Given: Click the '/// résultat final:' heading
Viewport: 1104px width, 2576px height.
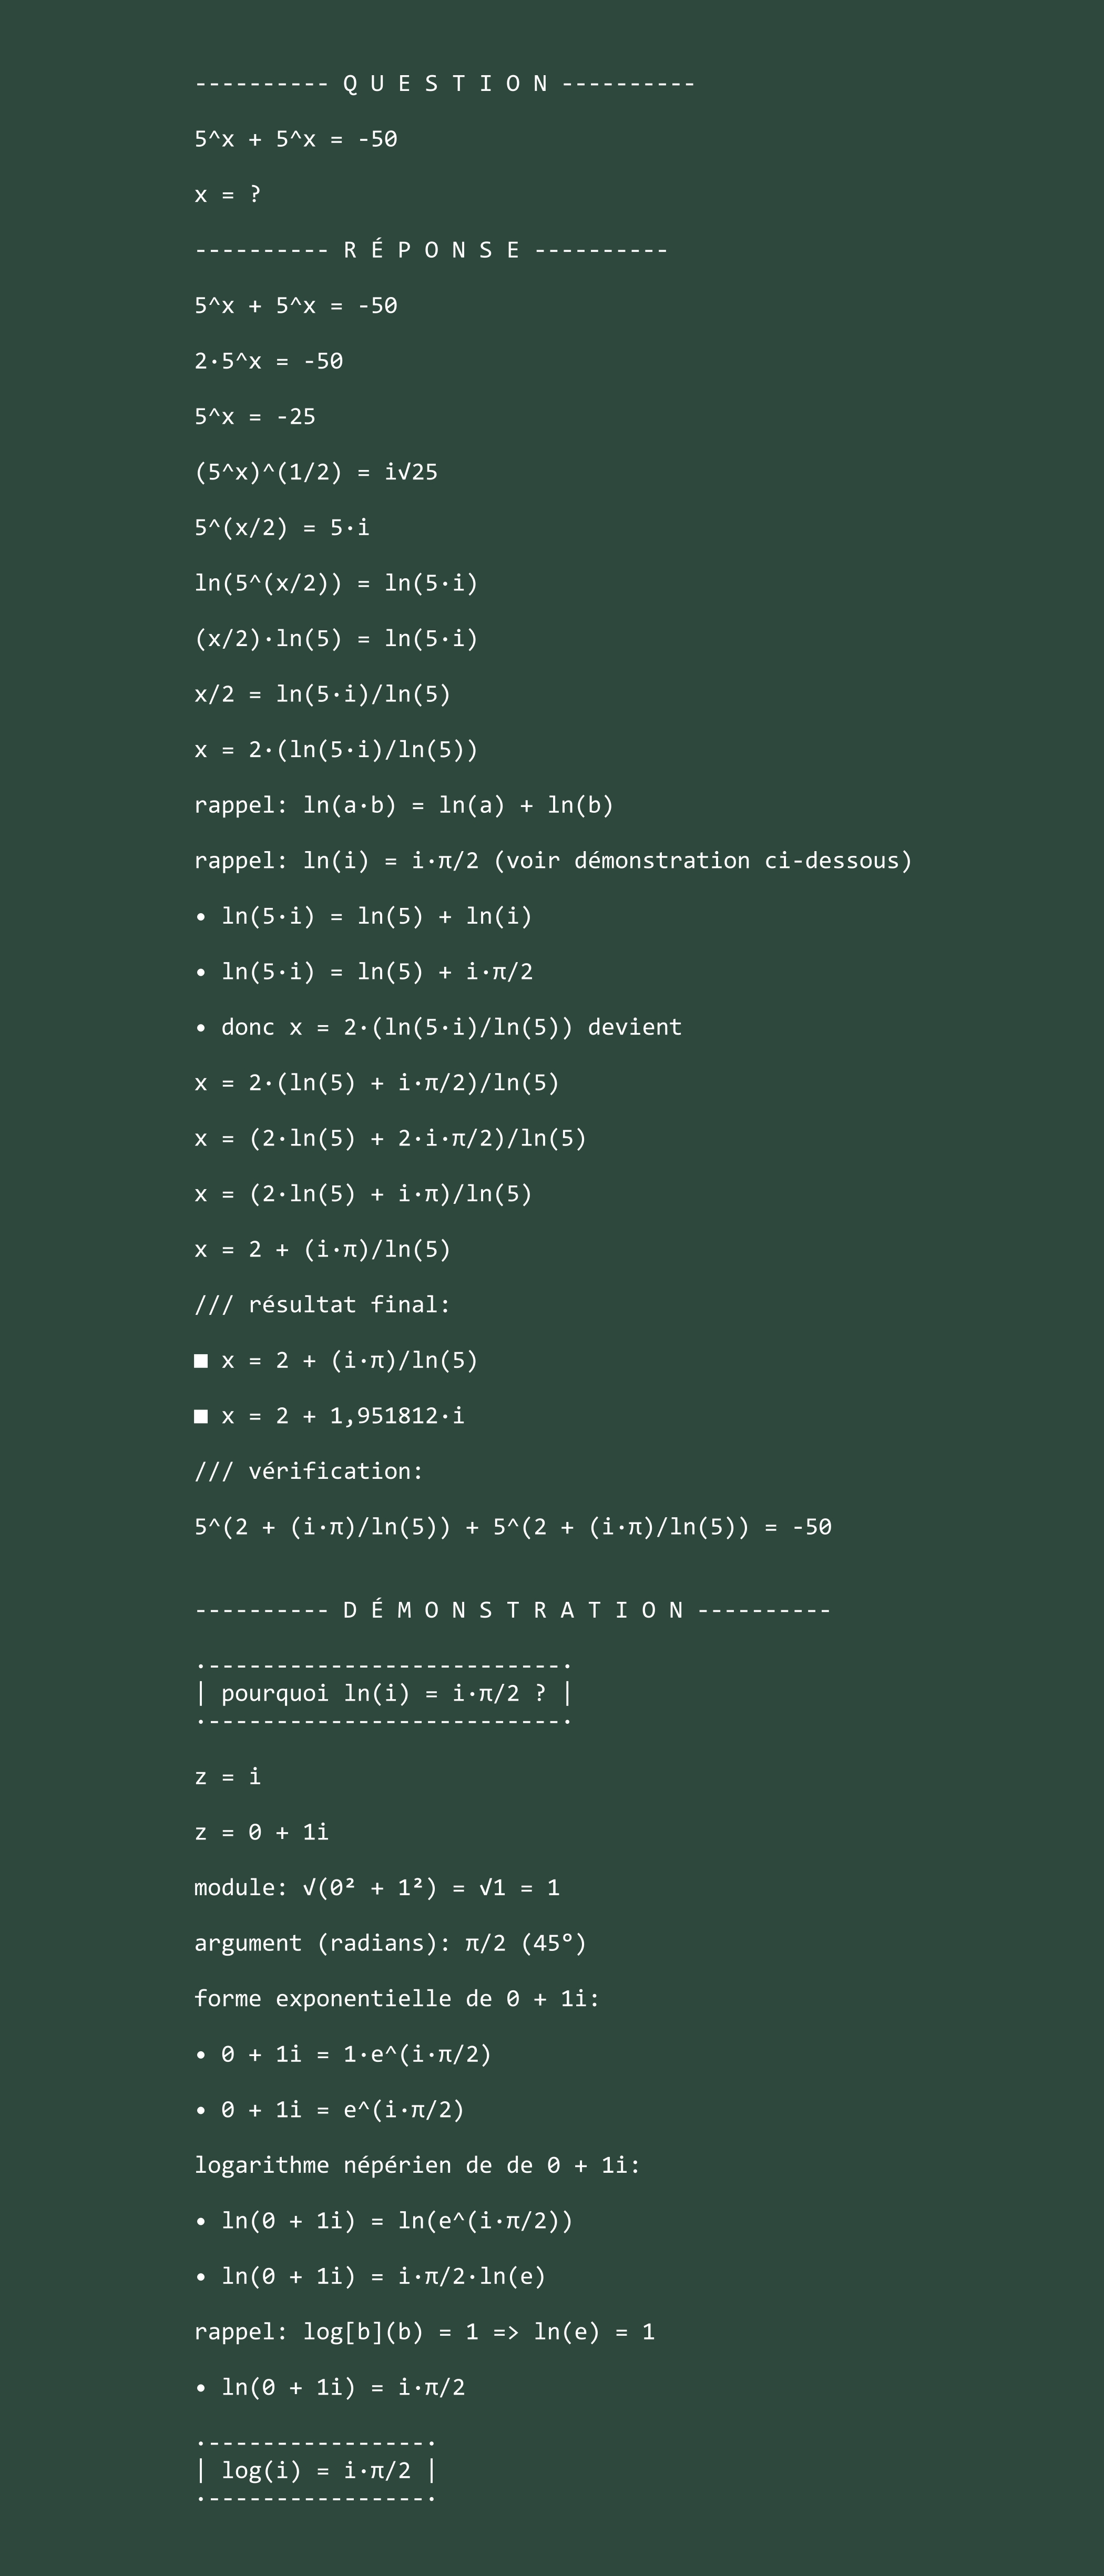Looking at the screenshot, I should point(322,1304).
